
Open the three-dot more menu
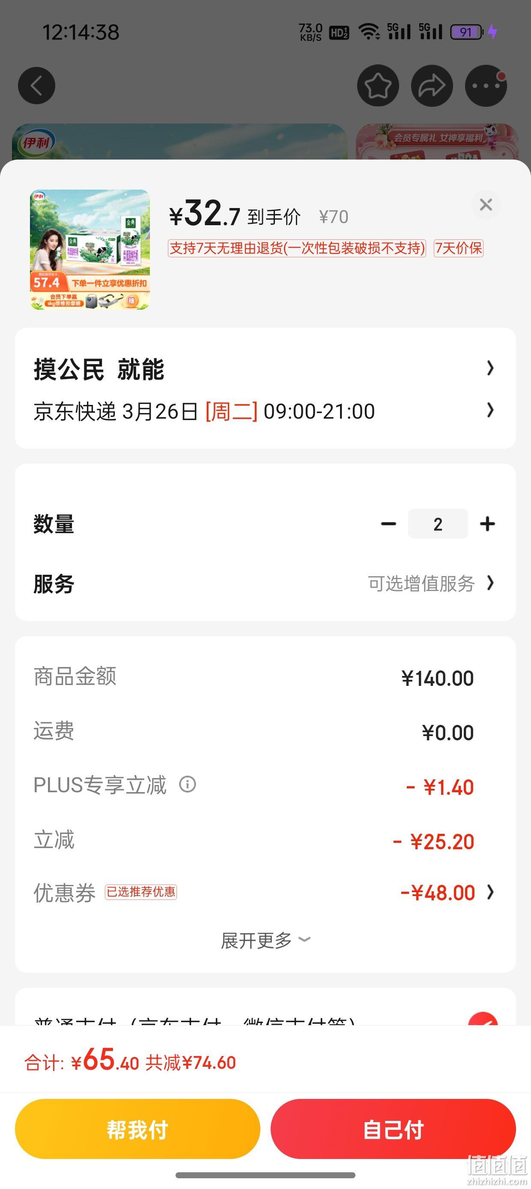point(486,86)
